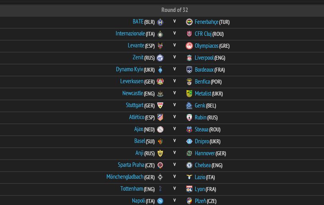Open the Bordeaux team link
324x205 pixels.
[x=204, y=70]
